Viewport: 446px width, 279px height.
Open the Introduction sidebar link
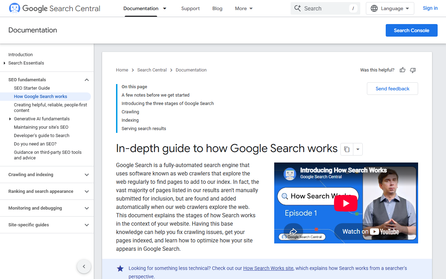tap(21, 55)
